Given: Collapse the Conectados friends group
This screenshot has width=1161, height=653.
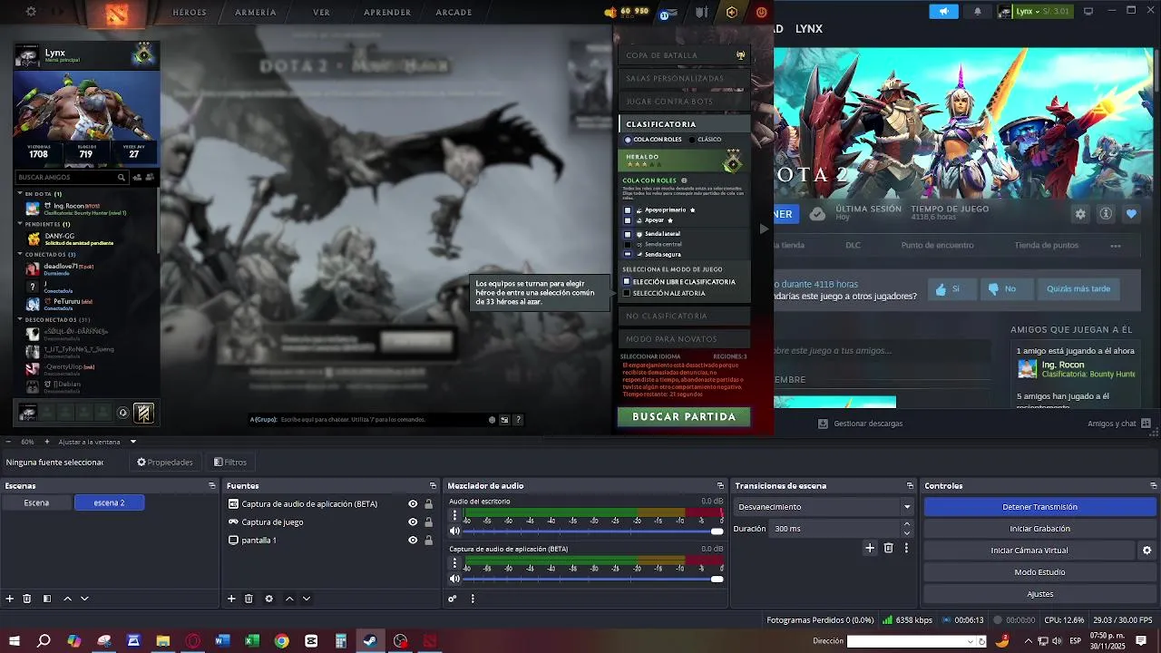Looking at the screenshot, I should [20, 255].
